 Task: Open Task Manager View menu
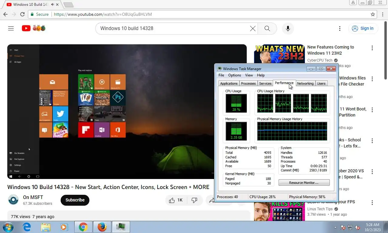(x=249, y=75)
